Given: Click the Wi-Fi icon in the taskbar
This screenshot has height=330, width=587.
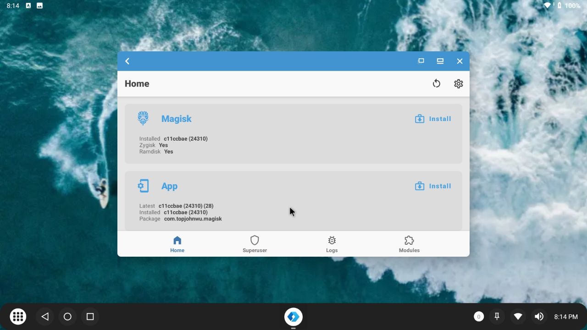Looking at the screenshot, I should click(518, 316).
